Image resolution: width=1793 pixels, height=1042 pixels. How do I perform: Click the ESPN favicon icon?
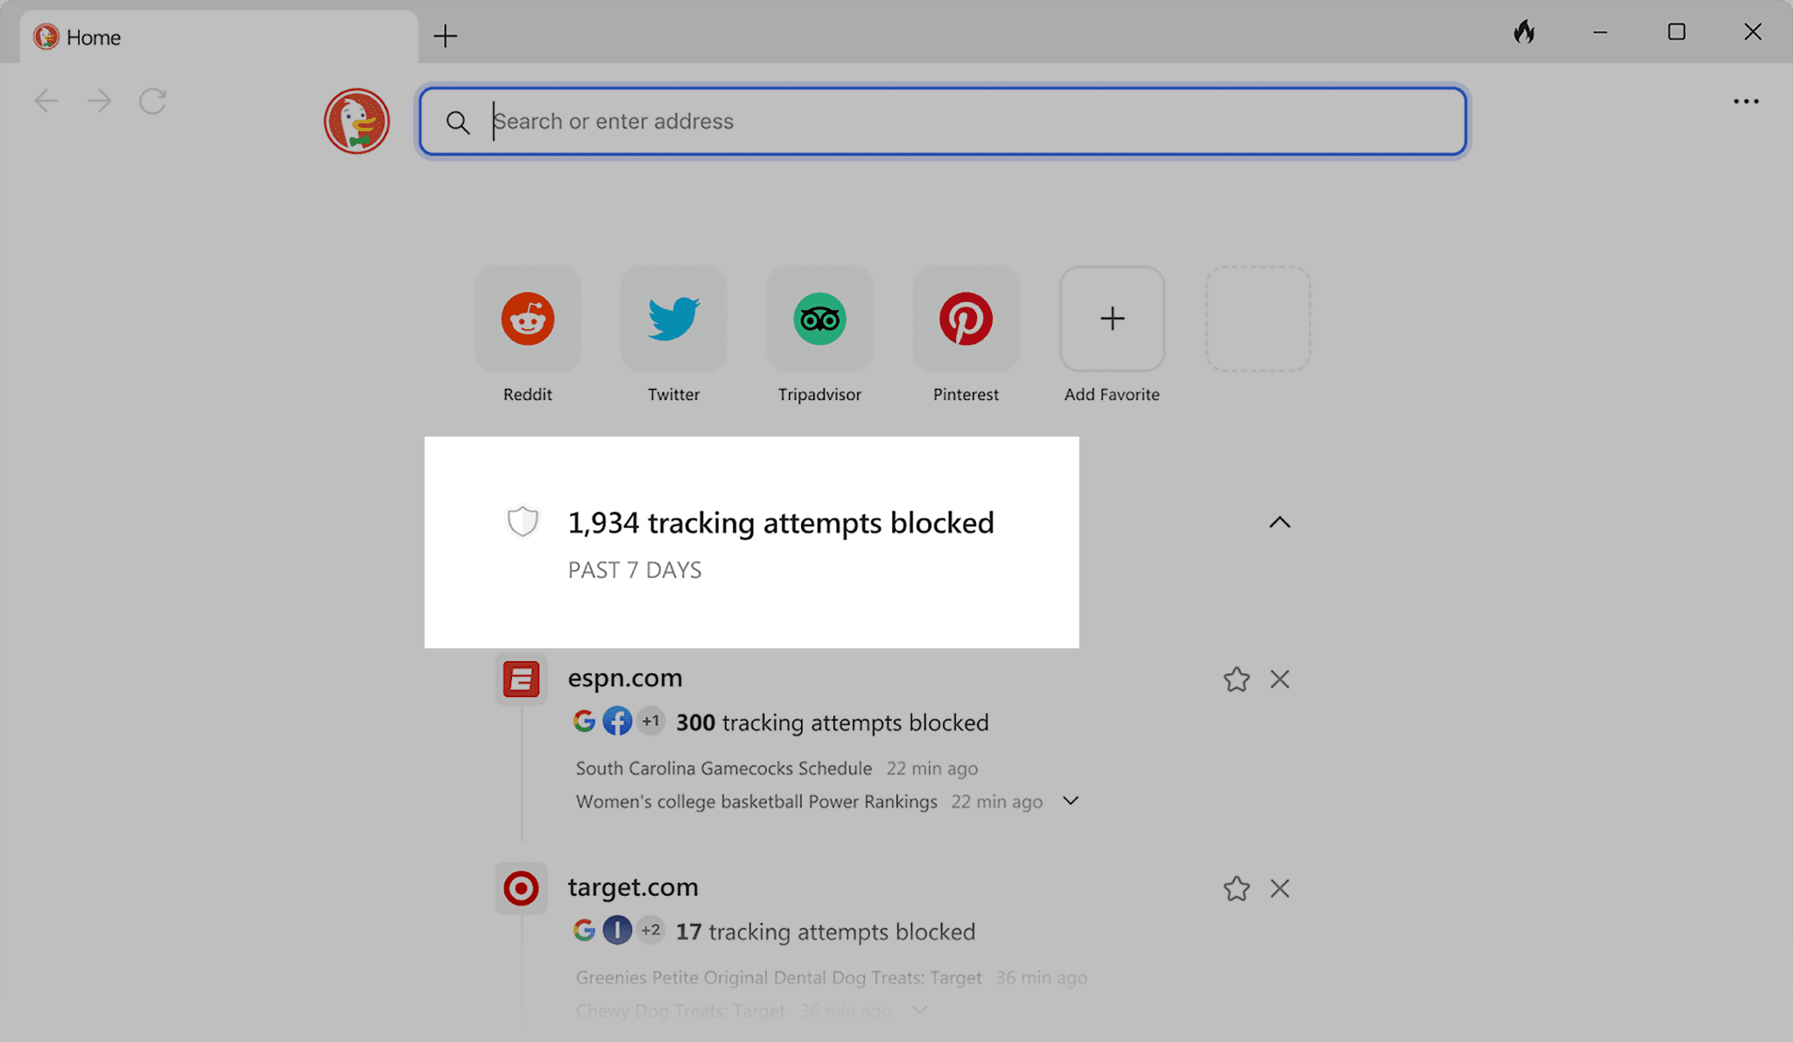coord(521,679)
